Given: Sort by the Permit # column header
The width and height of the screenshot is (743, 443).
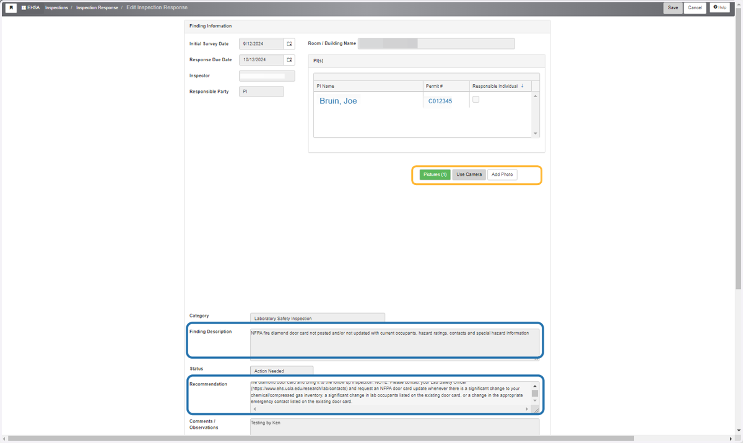Looking at the screenshot, I should pos(445,86).
